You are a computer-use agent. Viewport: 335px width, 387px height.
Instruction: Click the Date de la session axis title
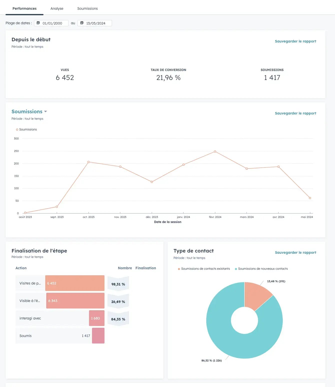click(x=168, y=222)
